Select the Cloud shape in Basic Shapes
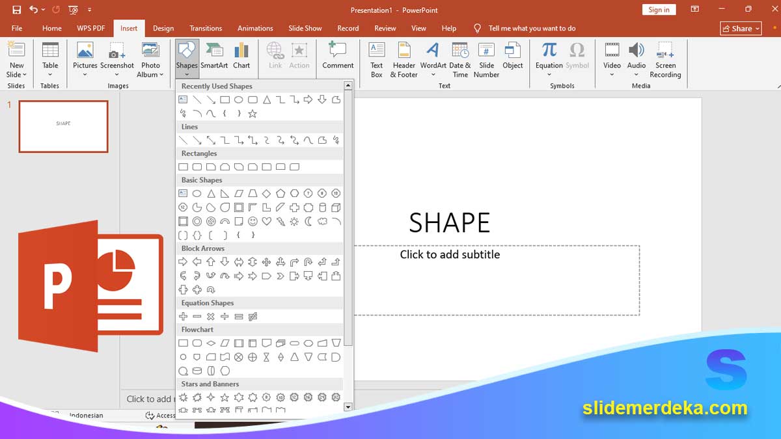The height and width of the screenshot is (439, 781). pos(322,222)
